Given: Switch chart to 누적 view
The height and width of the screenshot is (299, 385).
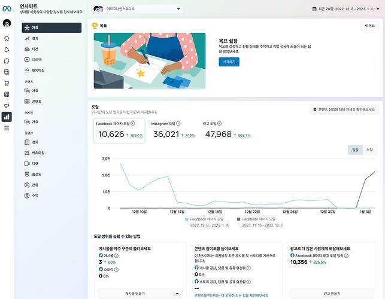Looking at the screenshot, I should point(369,149).
